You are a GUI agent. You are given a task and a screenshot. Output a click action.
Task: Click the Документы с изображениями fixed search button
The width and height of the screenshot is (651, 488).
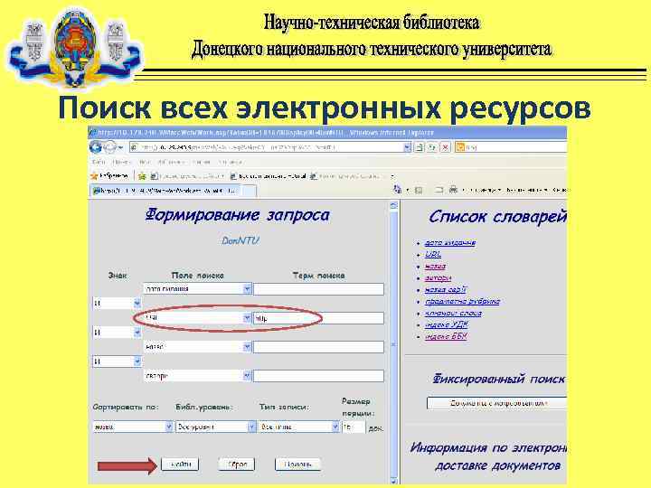(x=496, y=403)
